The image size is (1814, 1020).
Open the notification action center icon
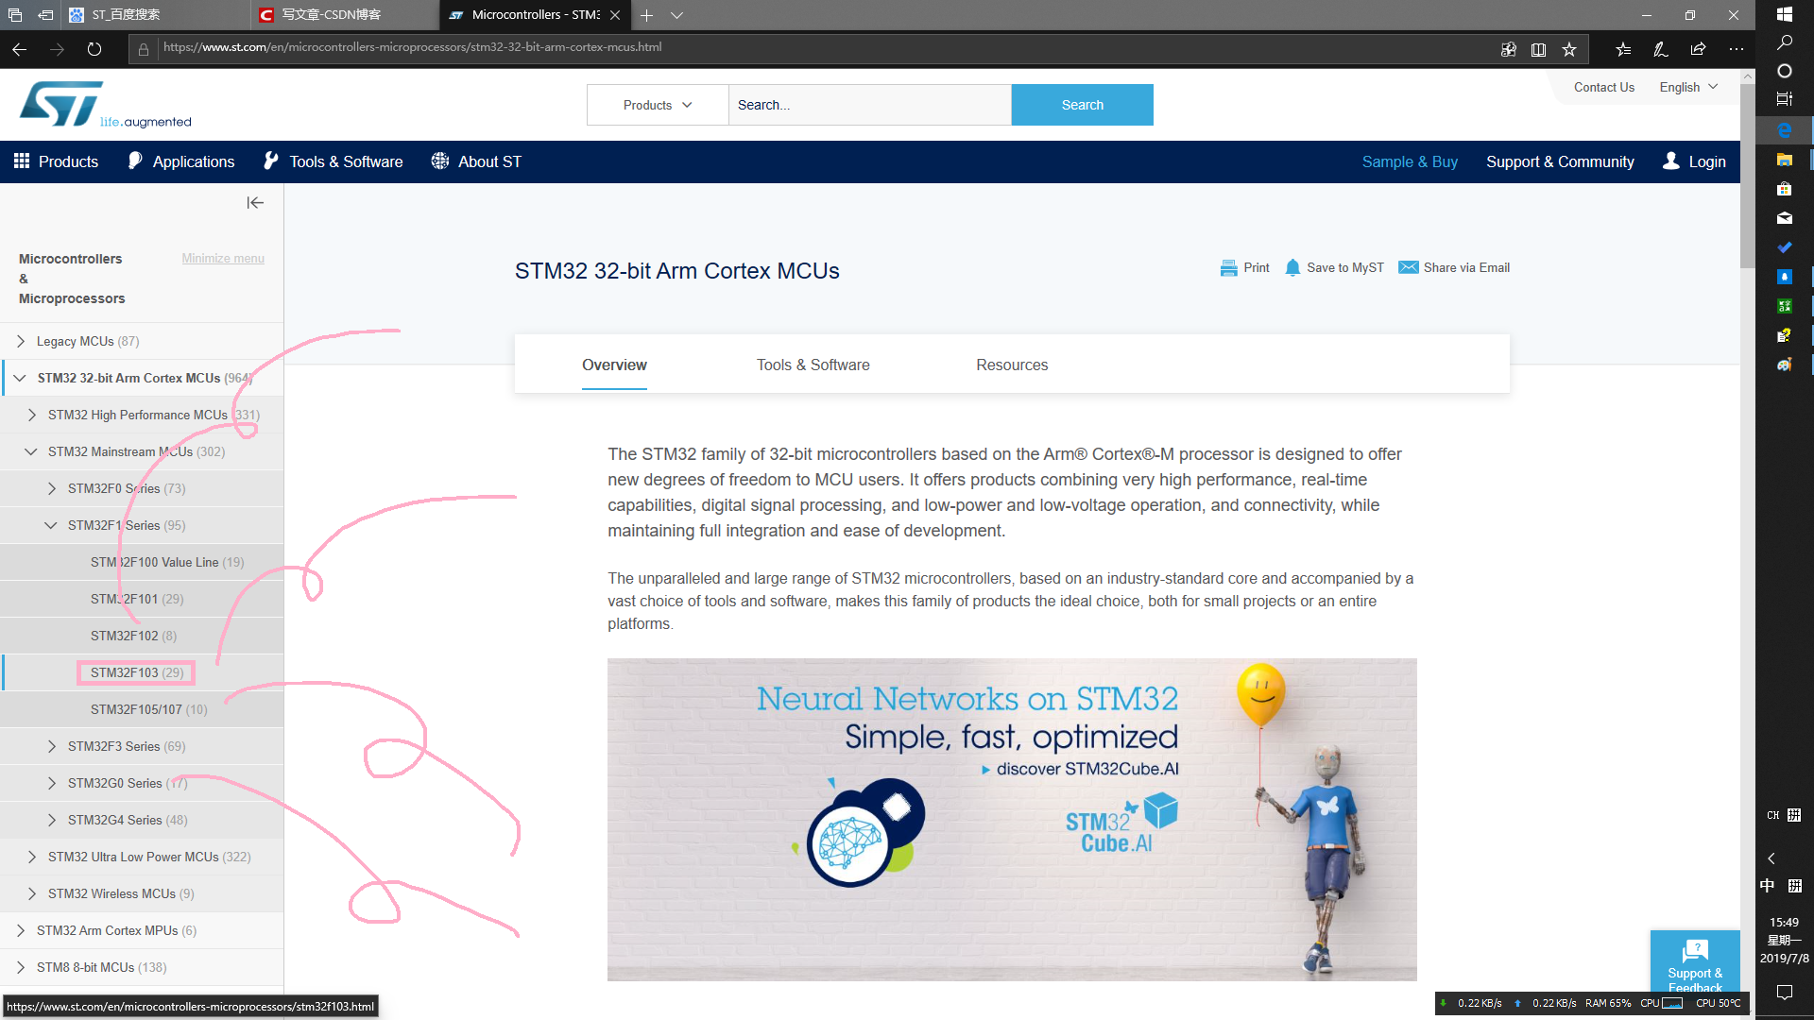(x=1784, y=992)
